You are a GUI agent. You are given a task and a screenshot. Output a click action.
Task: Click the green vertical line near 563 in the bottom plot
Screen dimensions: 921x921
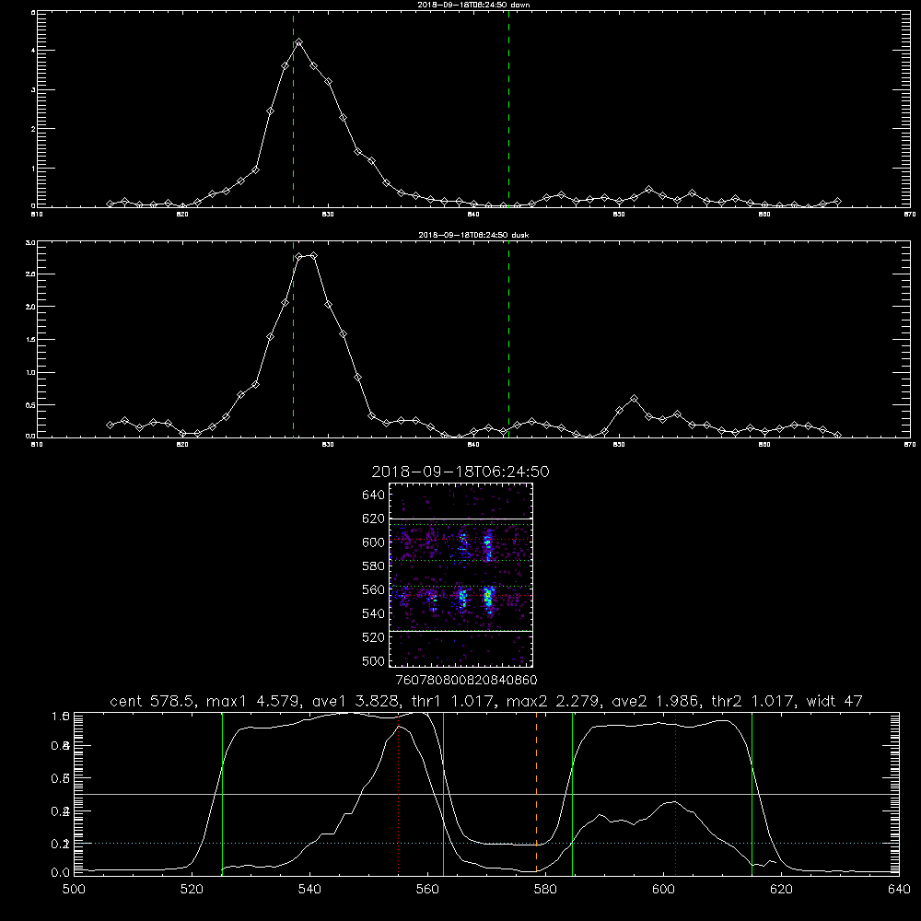click(443, 793)
